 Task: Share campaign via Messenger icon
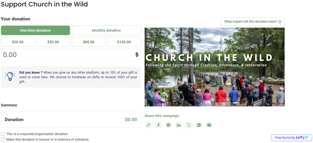point(169,125)
